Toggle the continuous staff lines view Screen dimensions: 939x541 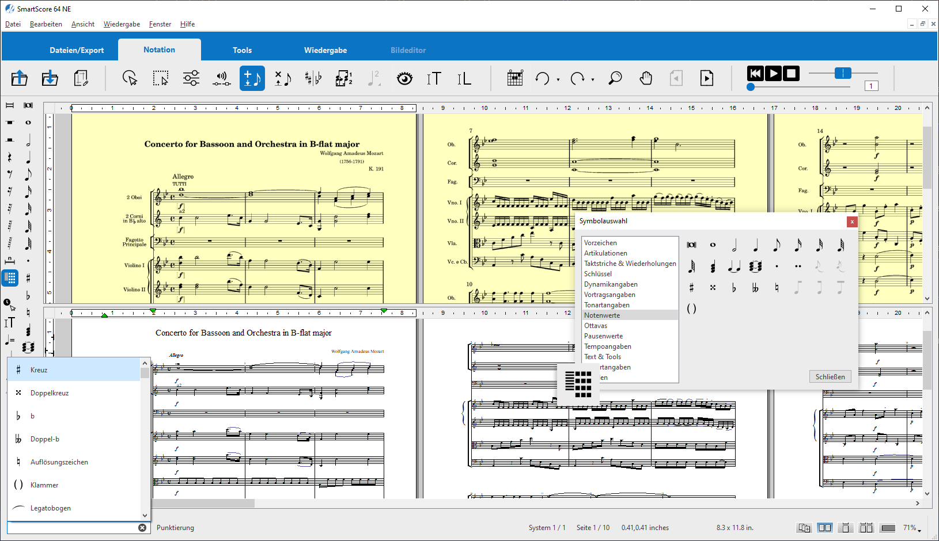[x=888, y=528]
